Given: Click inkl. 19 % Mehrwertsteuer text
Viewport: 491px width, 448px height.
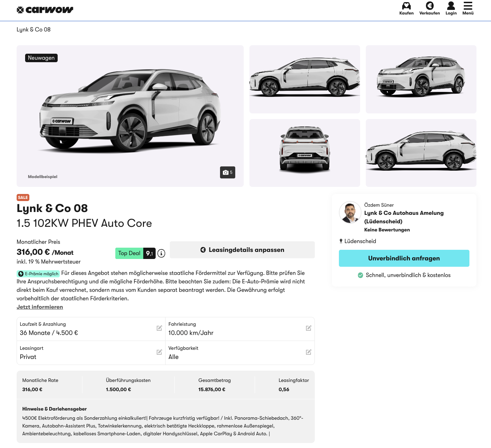Looking at the screenshot, I should click(x=48, y=262).
